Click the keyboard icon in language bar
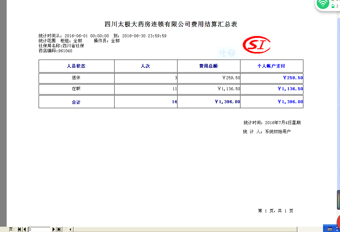This screenshot has width=340, height=232. click(330, 229)
